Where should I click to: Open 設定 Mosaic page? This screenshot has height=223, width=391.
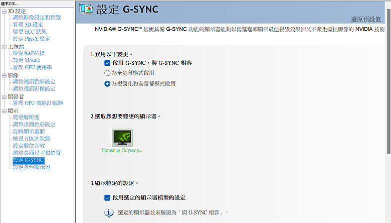[x=27, y=60]
